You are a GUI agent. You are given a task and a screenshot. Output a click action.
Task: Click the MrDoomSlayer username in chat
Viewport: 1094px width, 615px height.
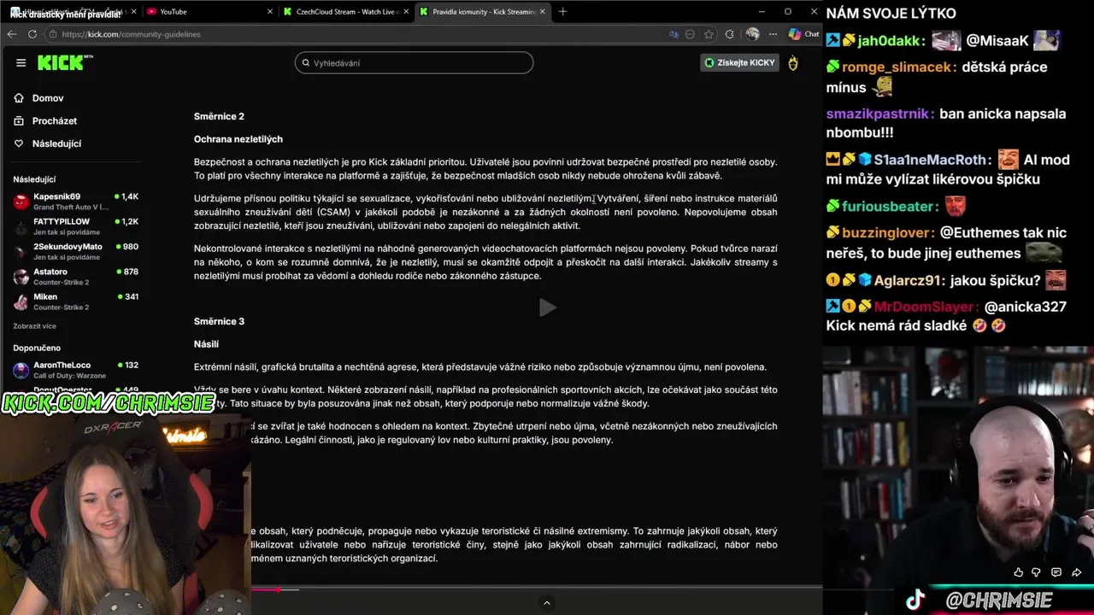click(x=924, y=307)
